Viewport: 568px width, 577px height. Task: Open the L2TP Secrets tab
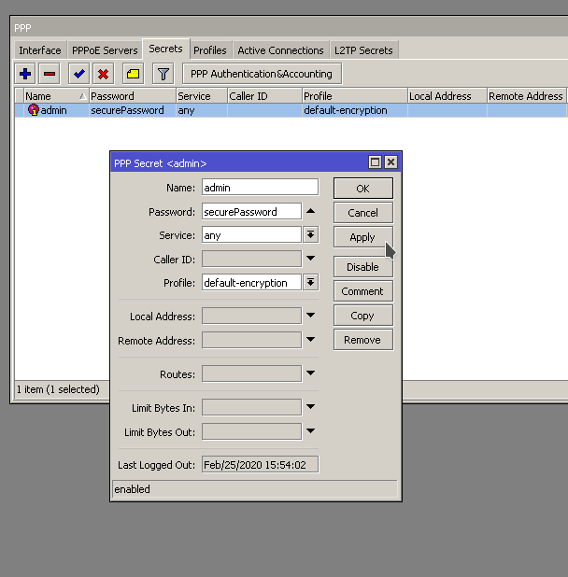point(363,50)
